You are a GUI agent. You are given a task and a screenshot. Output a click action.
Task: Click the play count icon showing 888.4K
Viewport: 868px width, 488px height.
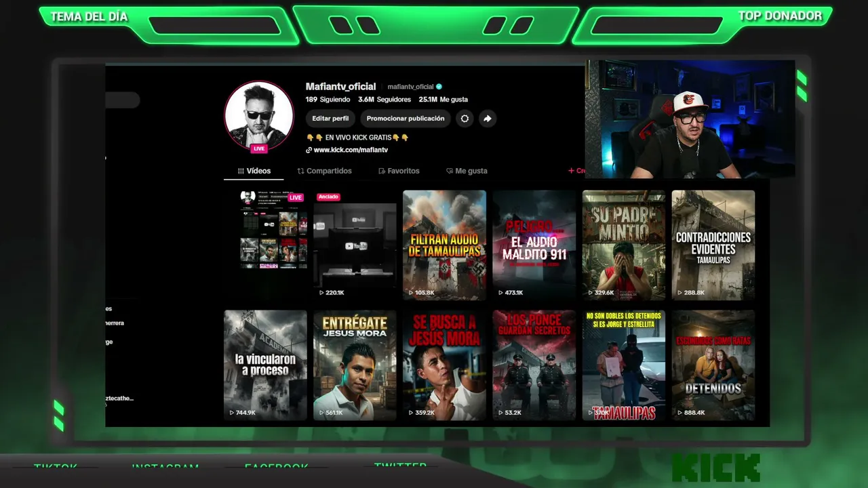pyautogui.click(x=679, y=413)
